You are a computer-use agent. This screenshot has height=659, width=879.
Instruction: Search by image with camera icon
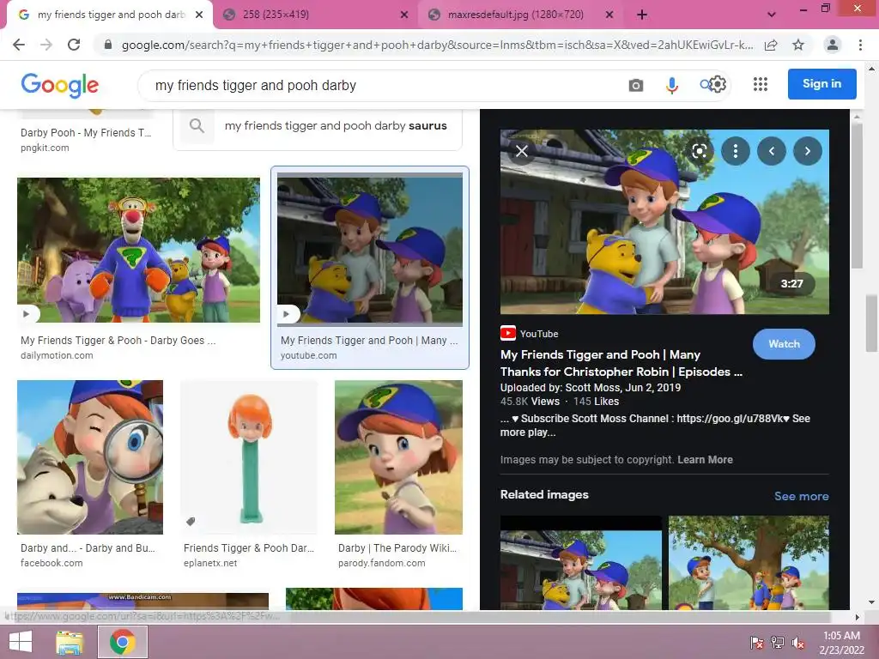[636, 85]
